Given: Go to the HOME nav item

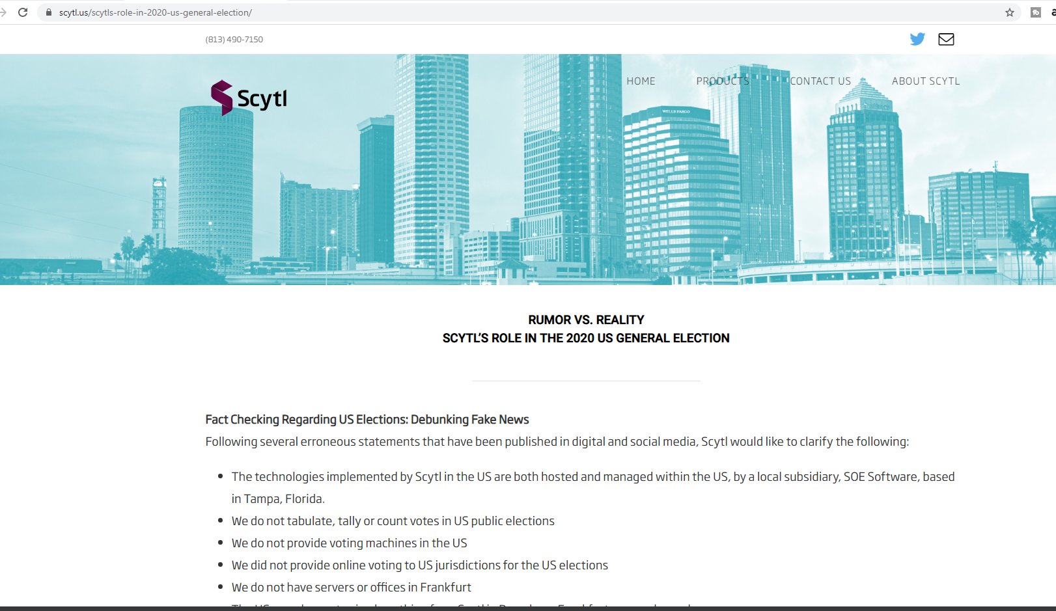Looking at the screenshot, I should tap(641, 81).
